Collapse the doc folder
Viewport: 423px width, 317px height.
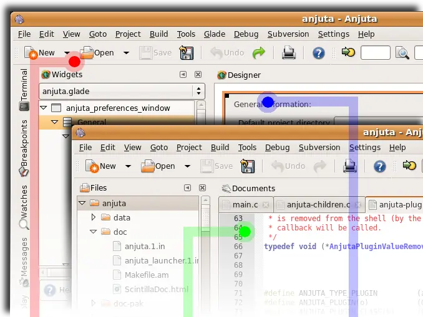click(94, 231)
